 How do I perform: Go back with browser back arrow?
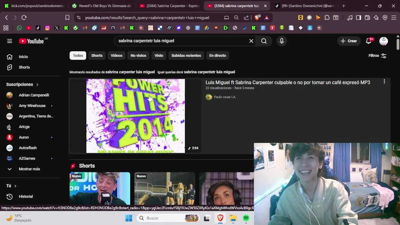(7, 18)
